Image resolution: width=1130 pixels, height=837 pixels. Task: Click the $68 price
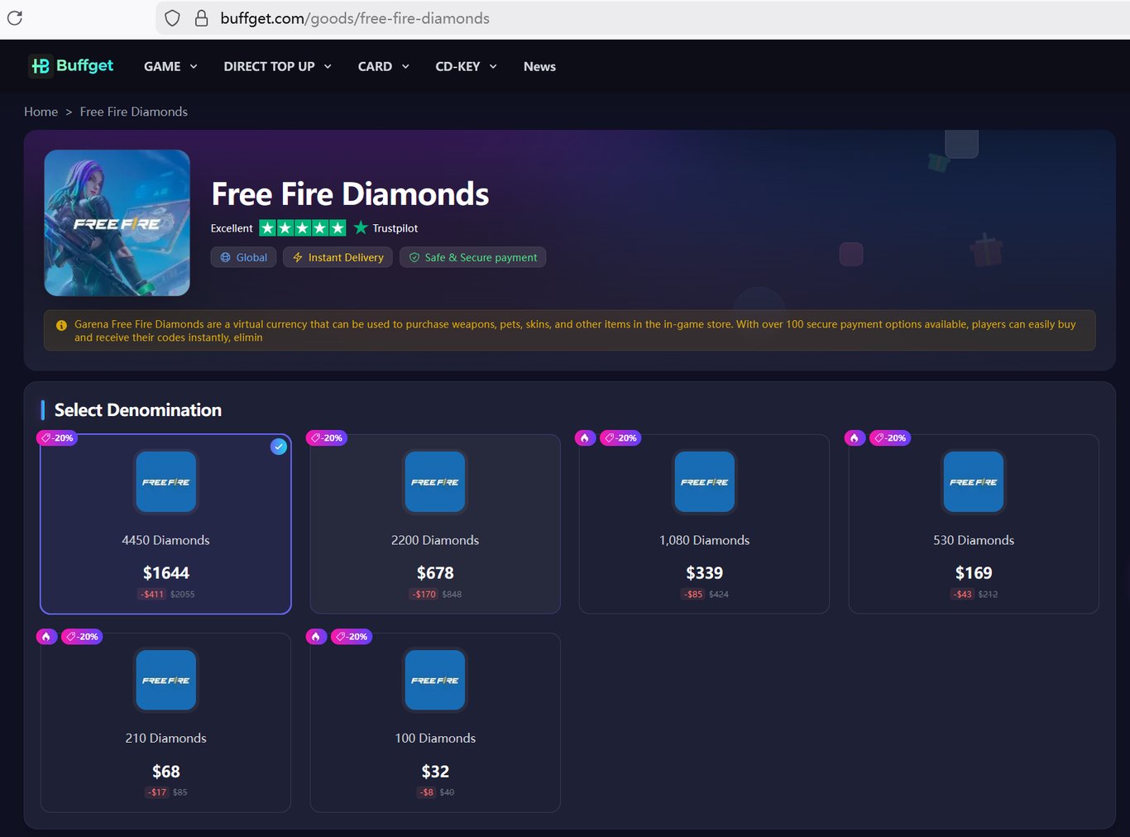(x=166, y=772)
